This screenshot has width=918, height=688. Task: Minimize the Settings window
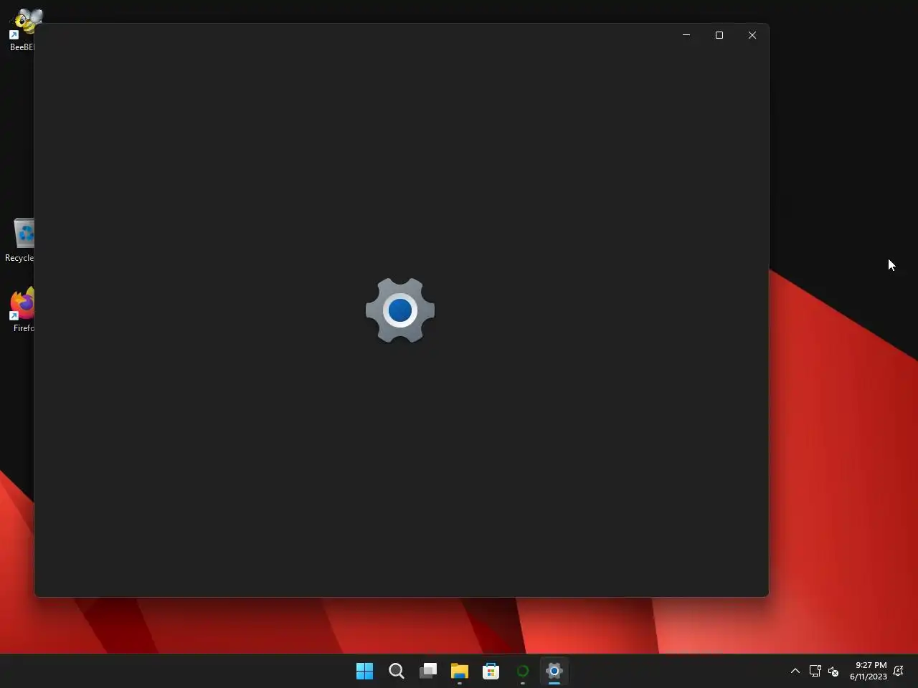(686, 35)
